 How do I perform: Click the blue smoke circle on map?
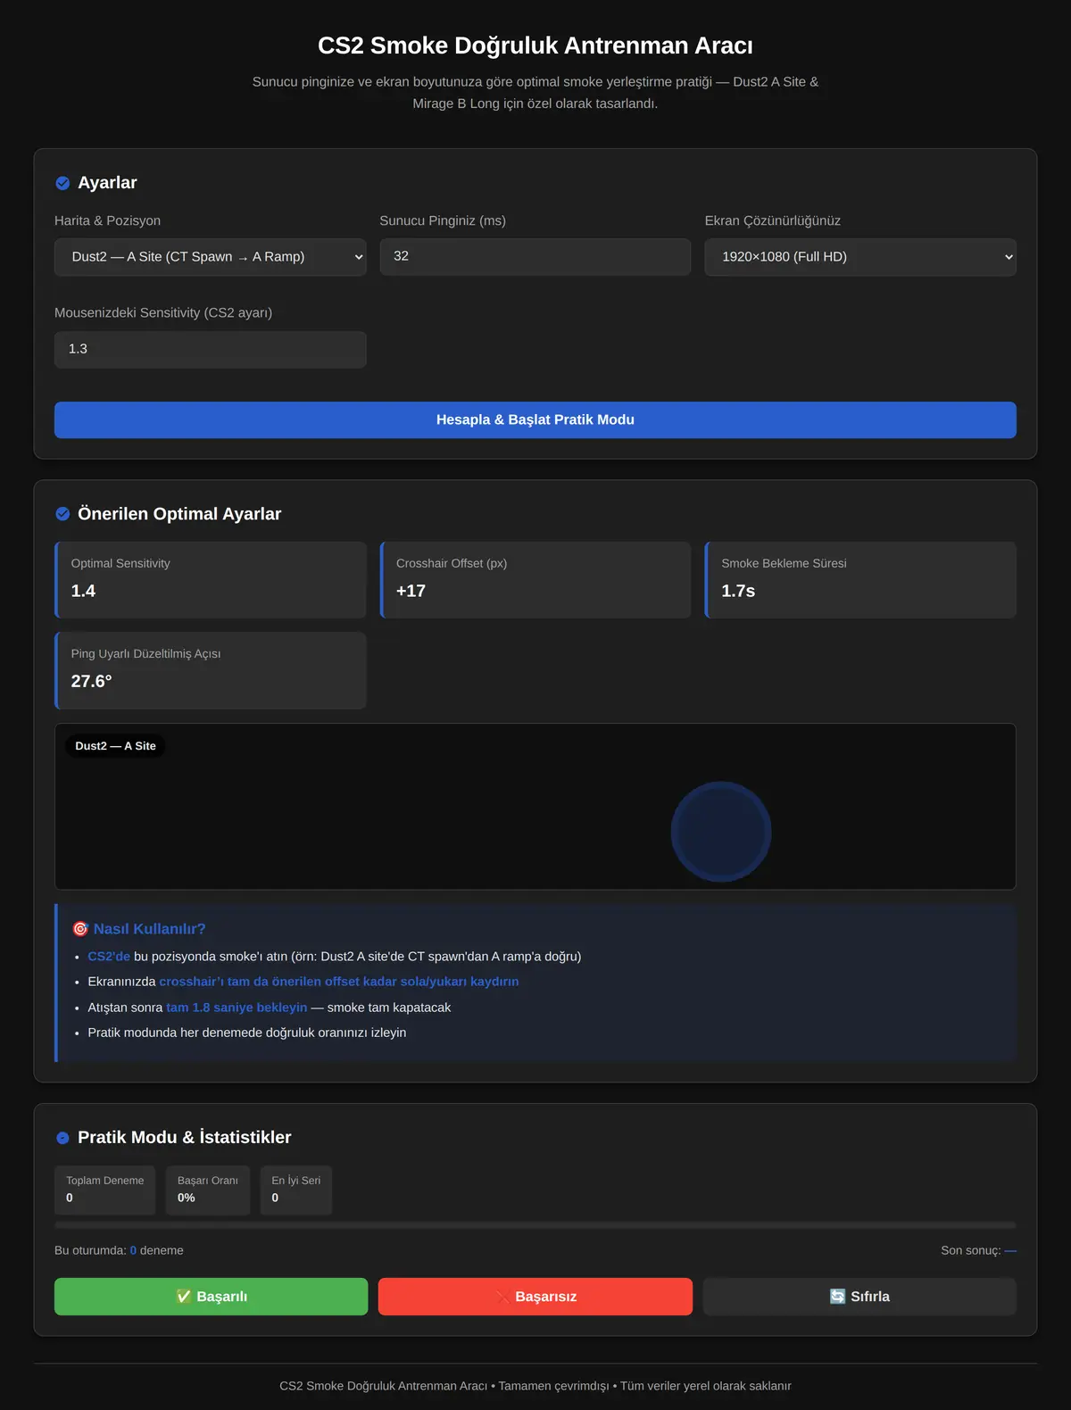(721, 832)
